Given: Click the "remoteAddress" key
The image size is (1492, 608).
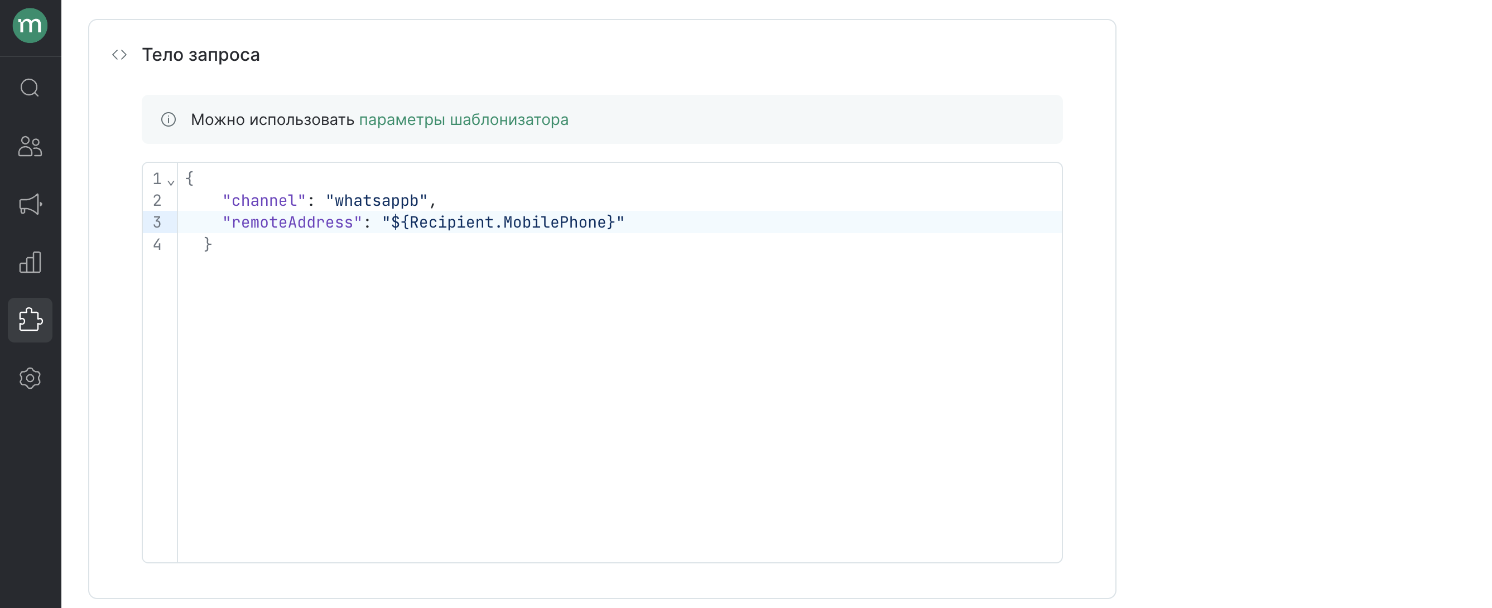Looking at the screenshot, I should [292, 223].
